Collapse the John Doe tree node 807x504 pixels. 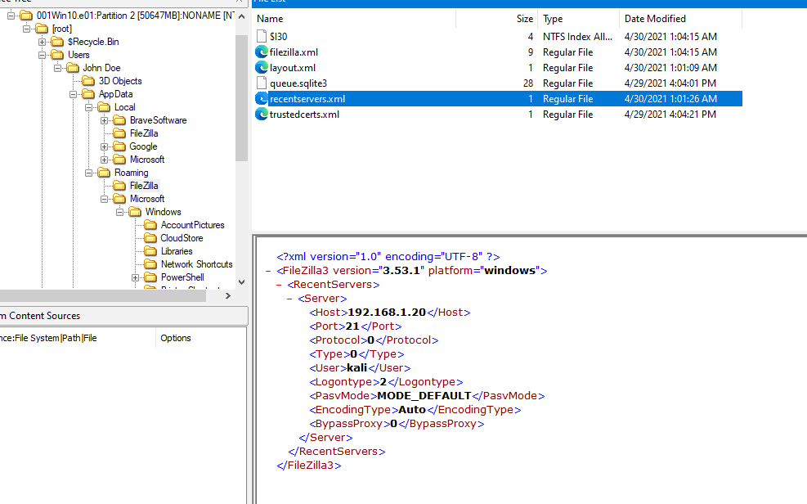tap(58, 68)
